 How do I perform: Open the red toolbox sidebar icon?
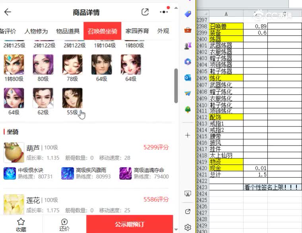pos(188,30)
